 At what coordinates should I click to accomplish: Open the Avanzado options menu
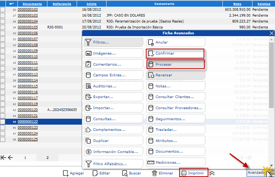tap(256, 173)
